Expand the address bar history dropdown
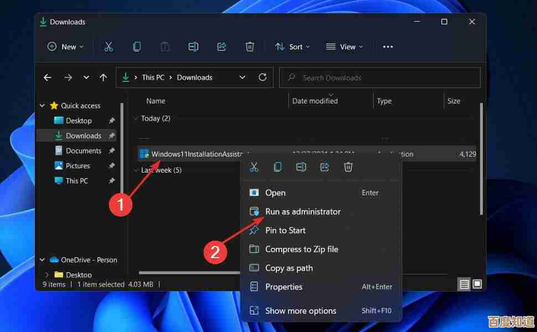Screen dimensions: 537x332 click(x=242, y=77)
